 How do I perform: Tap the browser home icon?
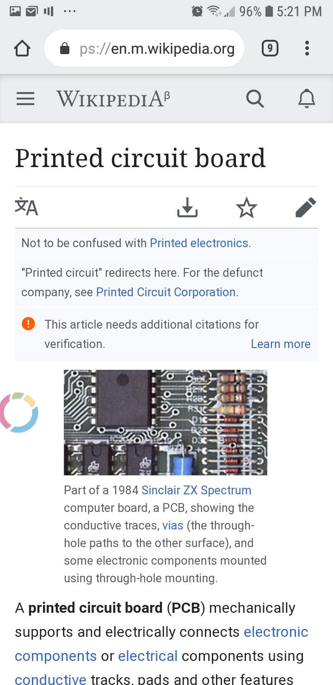click(x=22, y=49)
